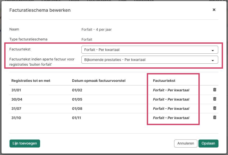
Task: Click Factuurtekst value in the 31/01 row
Action: 171,90
